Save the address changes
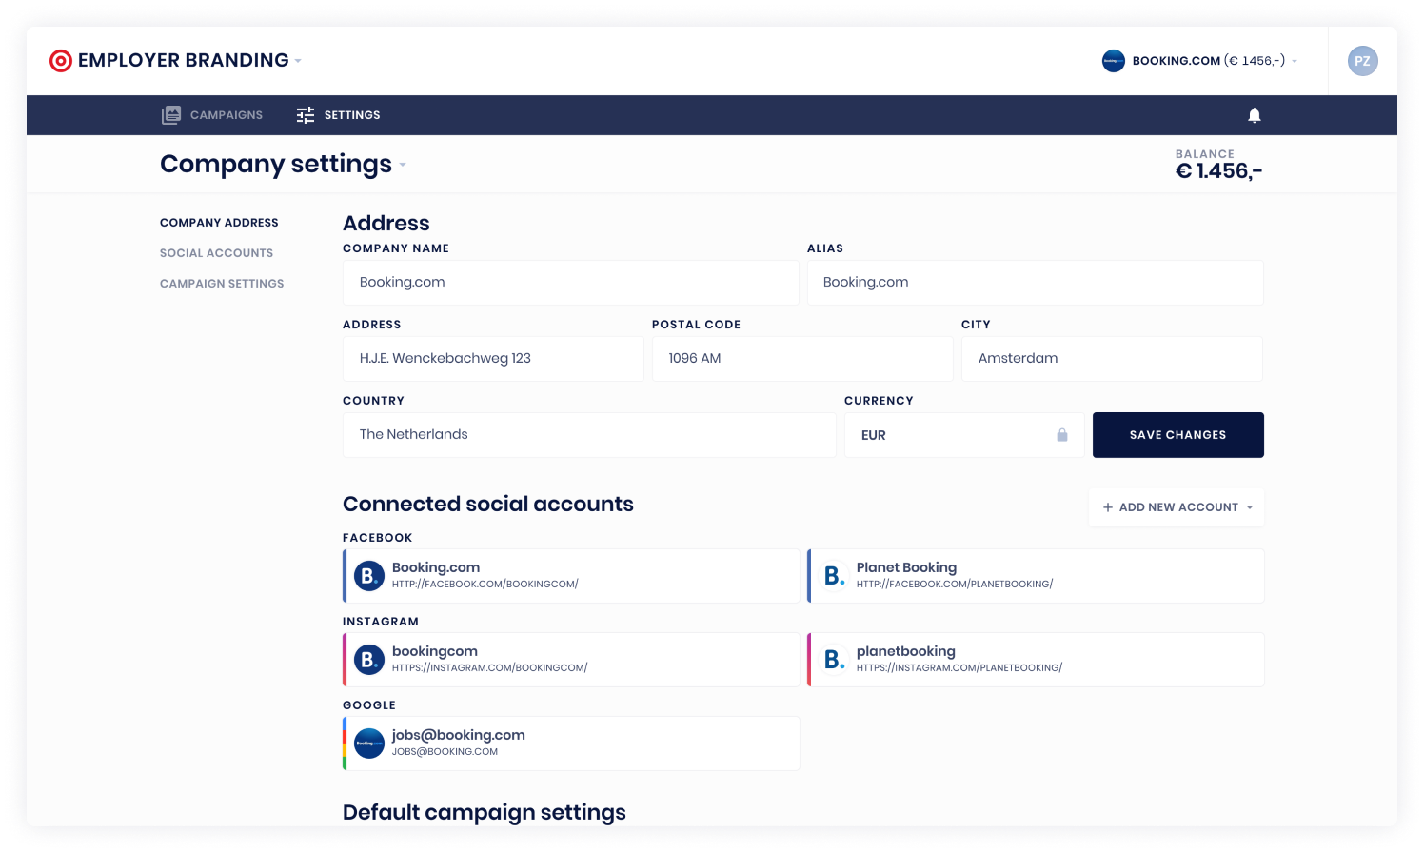Image resolution: width=1424 pixels, height=853 pixels. [1178, 435]
